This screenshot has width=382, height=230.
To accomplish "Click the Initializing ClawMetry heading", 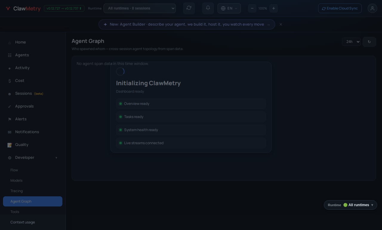I will click(148, 83).
